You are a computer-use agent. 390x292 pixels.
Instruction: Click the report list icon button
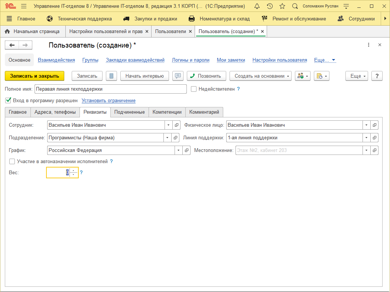point(111,76)
